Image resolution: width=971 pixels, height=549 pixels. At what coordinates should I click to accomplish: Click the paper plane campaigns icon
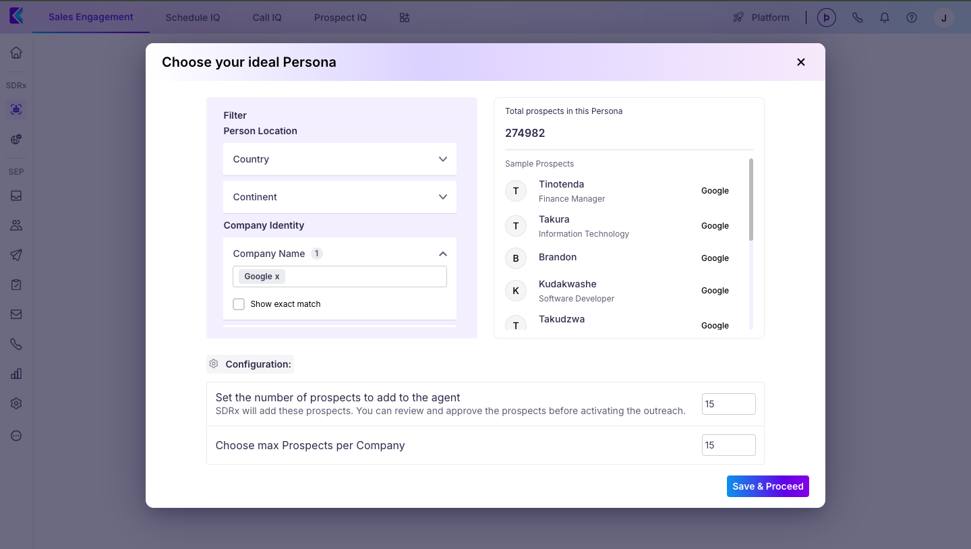(16, 255)
